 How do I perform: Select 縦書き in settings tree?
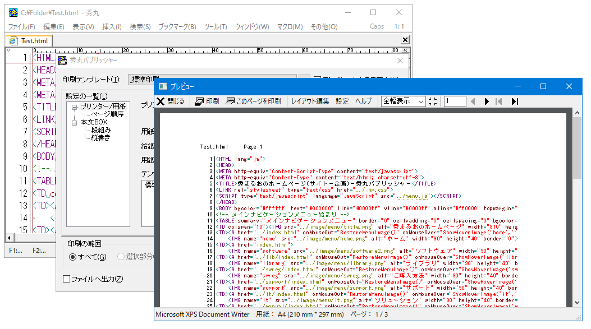[x=100, y=138]
